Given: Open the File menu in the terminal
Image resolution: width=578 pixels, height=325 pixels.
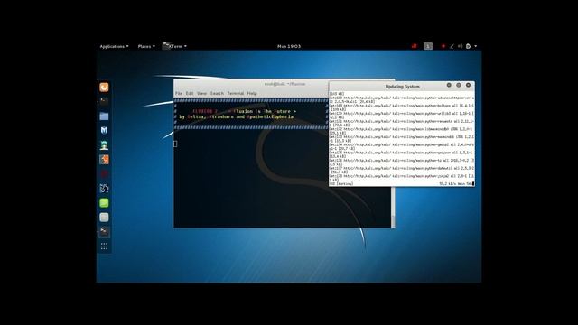Looking at the screenshot, I should (179, 93).
